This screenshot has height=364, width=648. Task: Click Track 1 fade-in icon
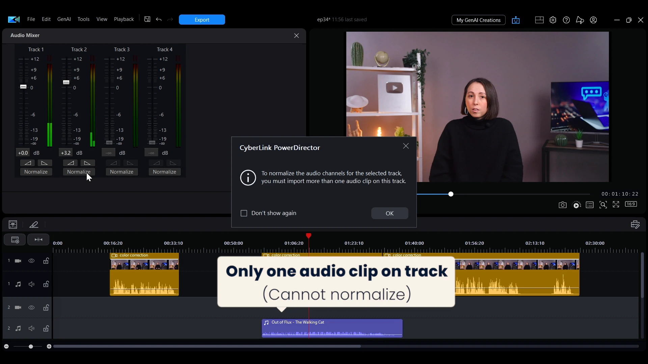pos(28,163)
